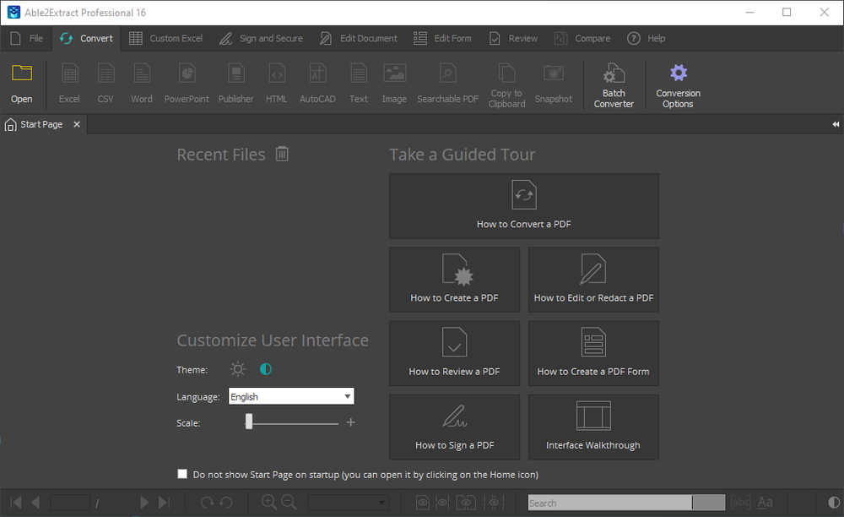Create a Searchable PDF

pos(448,84)
